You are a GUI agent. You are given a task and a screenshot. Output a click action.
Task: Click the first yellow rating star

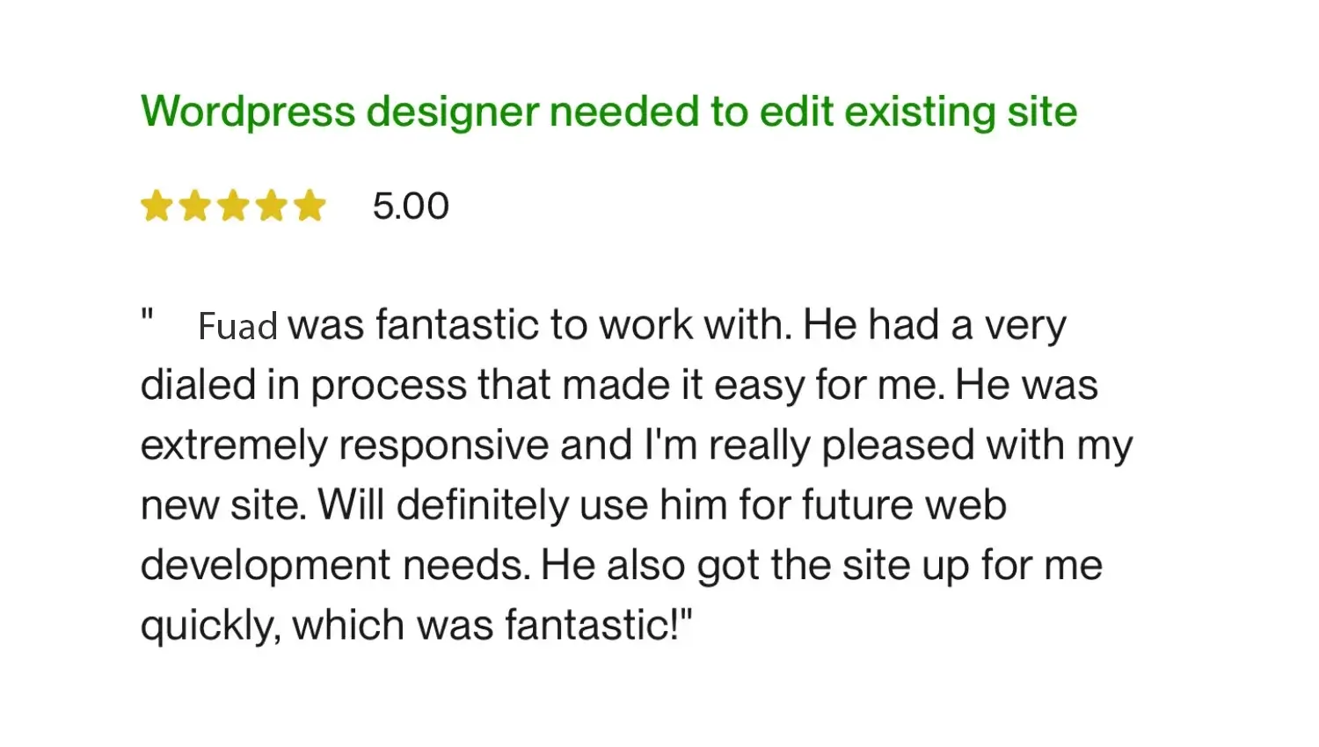(157, 207)
